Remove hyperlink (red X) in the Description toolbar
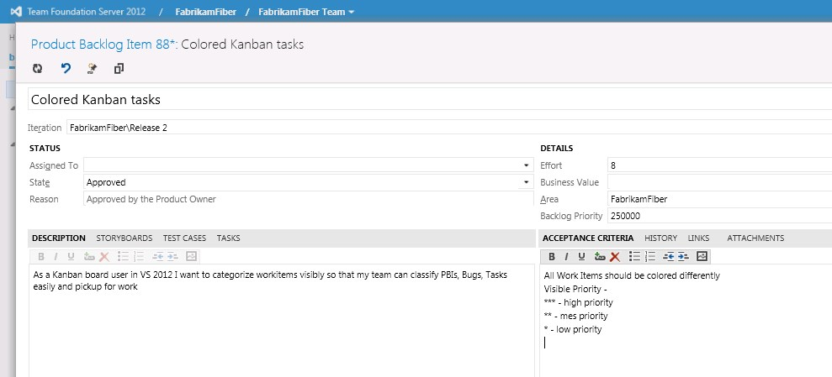832x377 pixels. pos(104,257)
